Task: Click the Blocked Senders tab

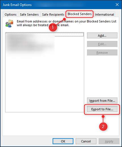Action: coord(80,14)
